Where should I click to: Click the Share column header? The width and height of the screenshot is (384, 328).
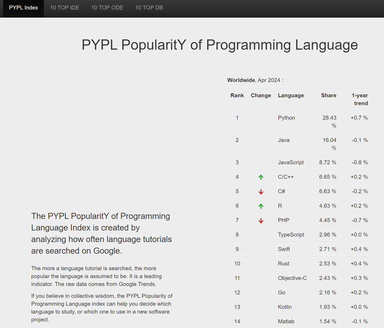[x=328, y=95]
